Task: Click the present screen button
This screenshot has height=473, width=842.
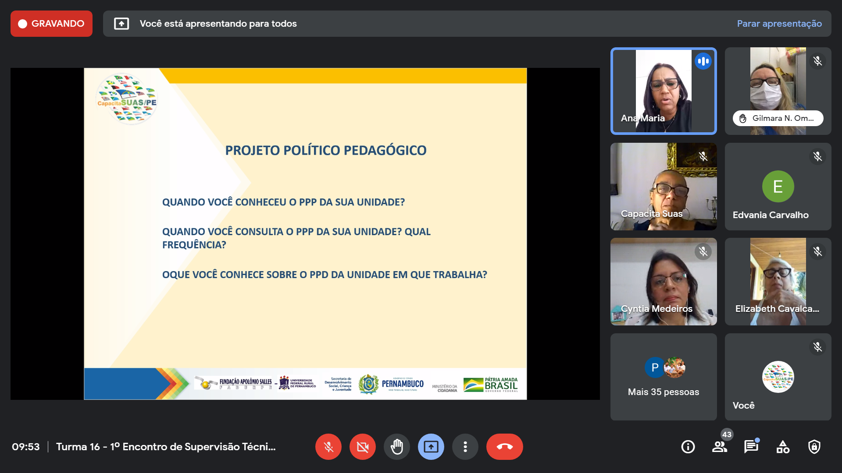Action: point(431,447)
